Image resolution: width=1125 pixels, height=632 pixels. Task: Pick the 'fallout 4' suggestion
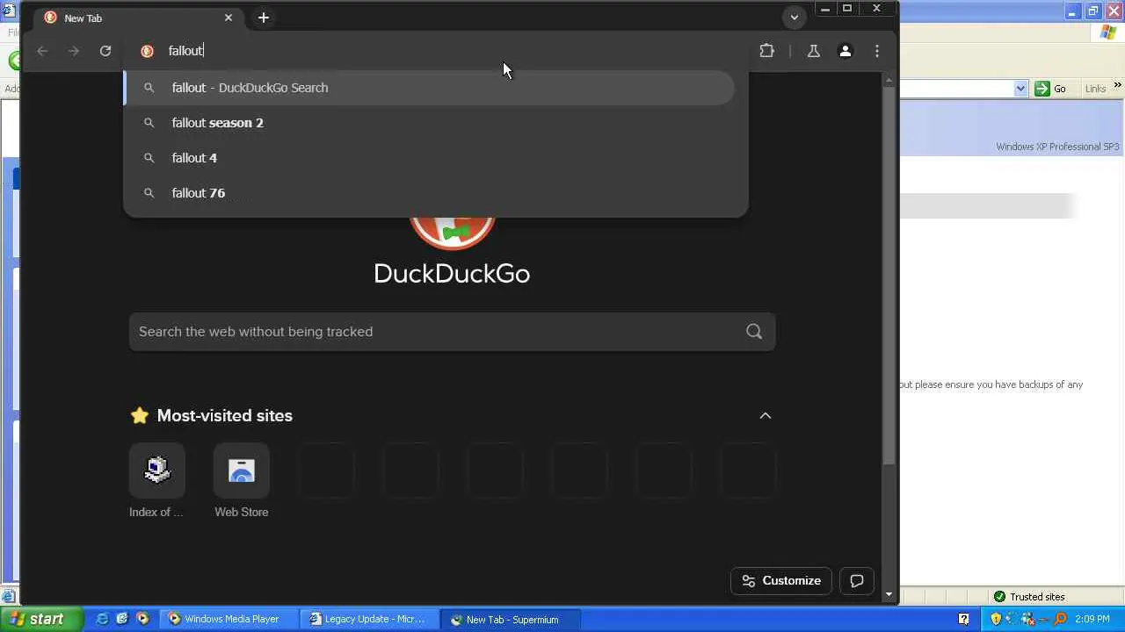(x=429, y=158)
